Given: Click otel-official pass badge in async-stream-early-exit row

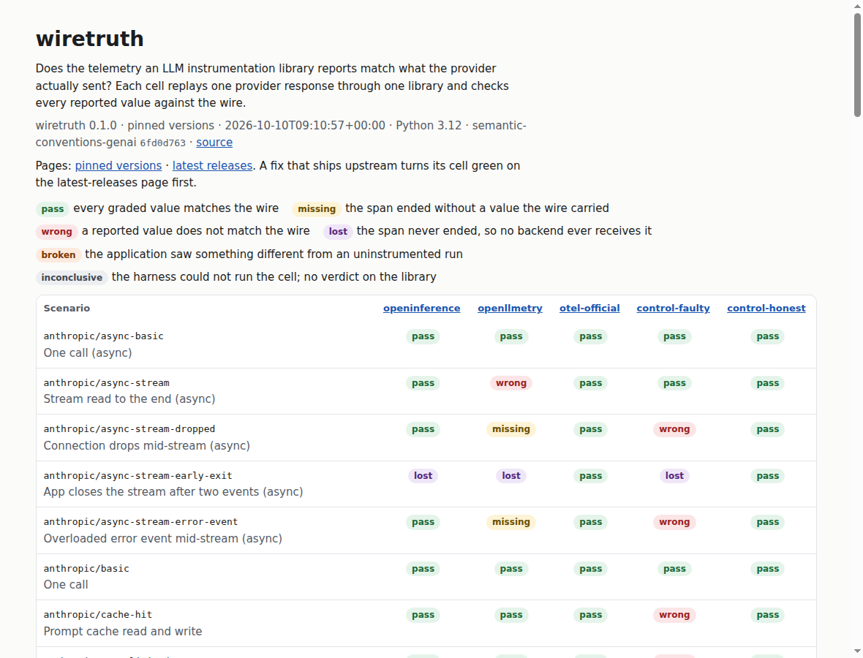Looking at the screenshot, I should [x=590, y=476].
